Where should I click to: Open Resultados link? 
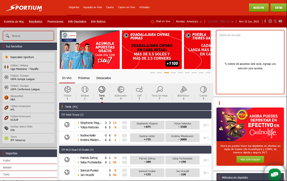pos(36,22)
